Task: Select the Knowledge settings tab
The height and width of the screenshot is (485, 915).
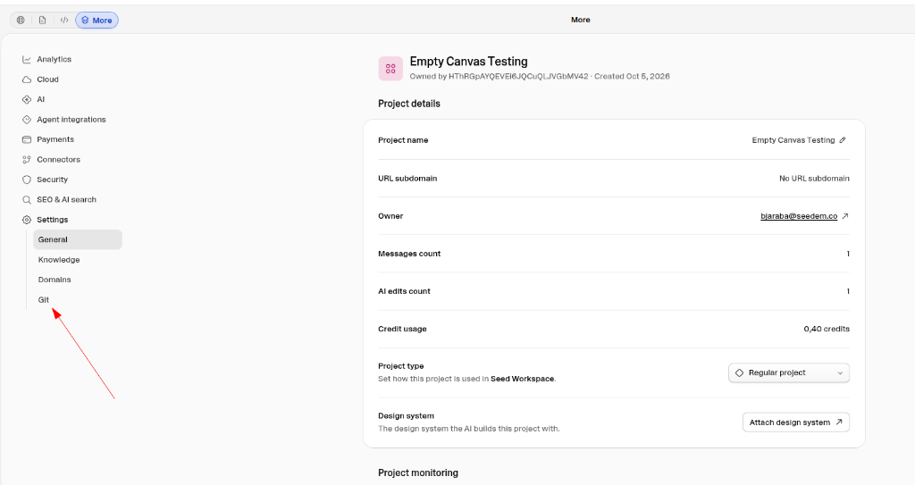Action: pos(59,260)
